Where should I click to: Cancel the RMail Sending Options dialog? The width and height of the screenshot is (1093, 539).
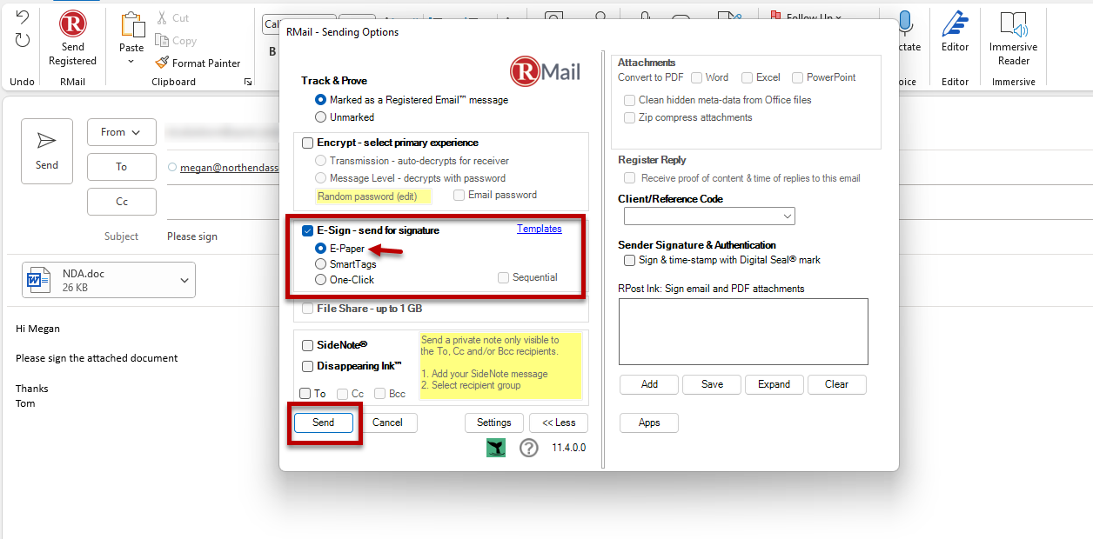coord(387,423)
